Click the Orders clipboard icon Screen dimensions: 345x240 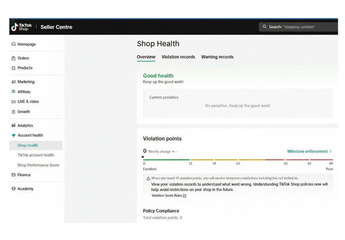[x=13, y=58]
